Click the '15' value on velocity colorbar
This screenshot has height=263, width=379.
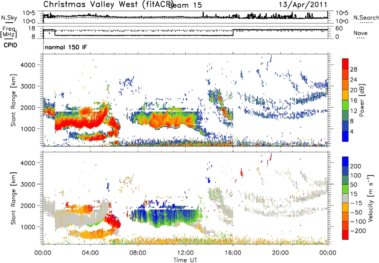(353, 194)
